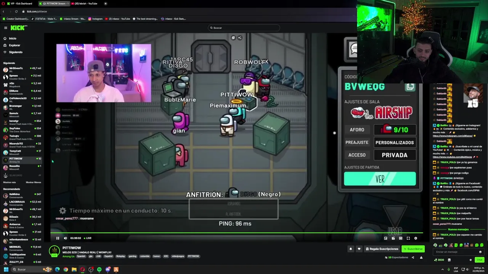Open inlaezz - Kick Stats bookmark
488x274 pixels.
(x=173, y=19)
